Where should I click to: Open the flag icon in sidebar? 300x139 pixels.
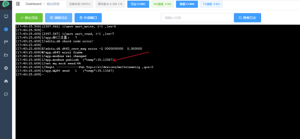tap(6, 42)
